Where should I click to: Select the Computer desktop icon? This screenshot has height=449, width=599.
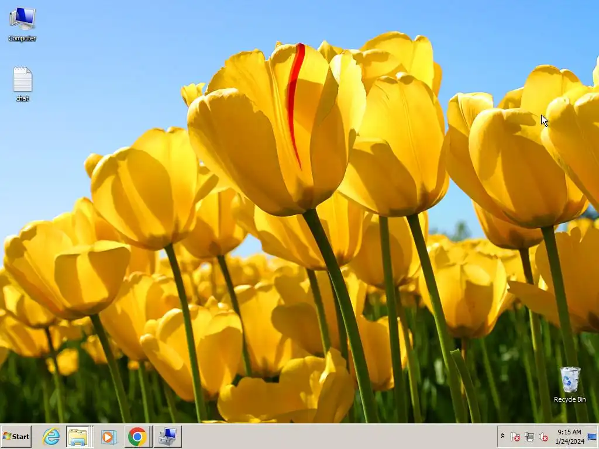pyautogui.click(x=22, y=23)
